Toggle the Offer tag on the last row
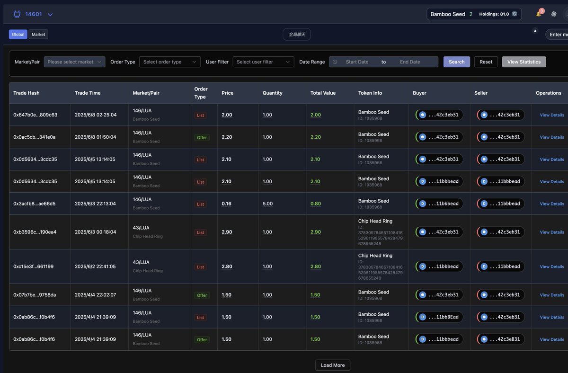Viewport: 568px width, 373px height. (x=202, y=339)
